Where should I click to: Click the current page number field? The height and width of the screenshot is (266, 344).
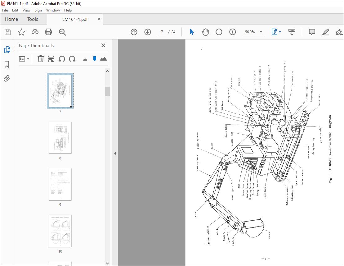[162, 32]
